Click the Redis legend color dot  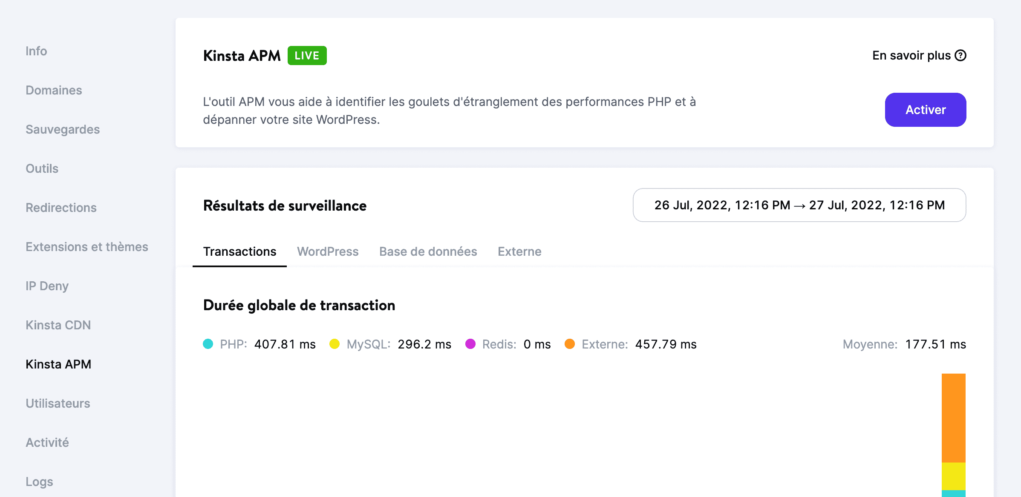(x=471, y=344)
